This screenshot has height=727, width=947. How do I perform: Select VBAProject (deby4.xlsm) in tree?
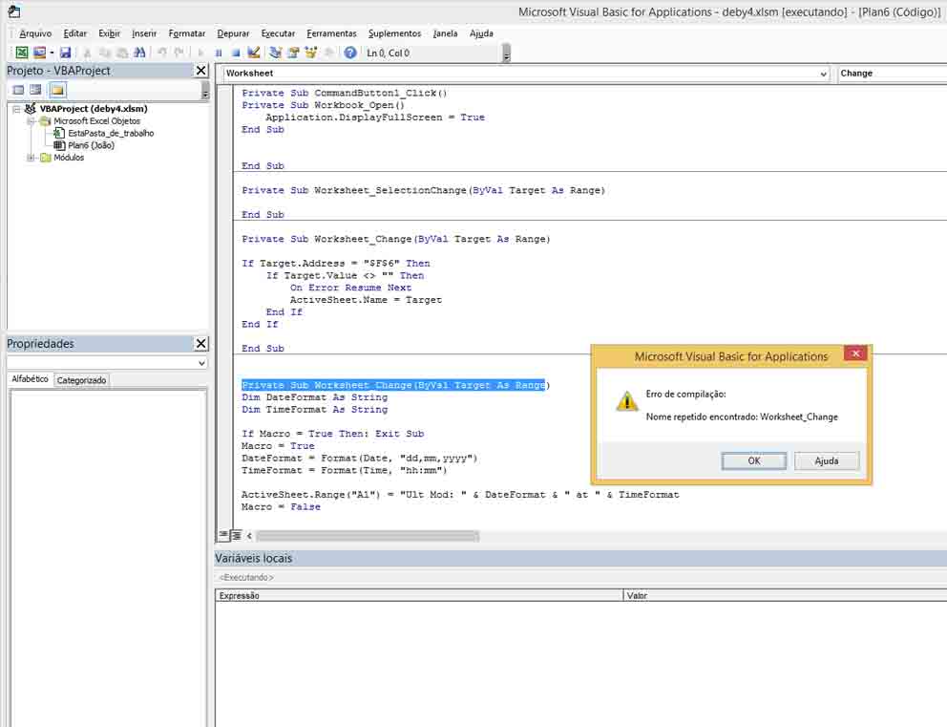coord(94,109)
